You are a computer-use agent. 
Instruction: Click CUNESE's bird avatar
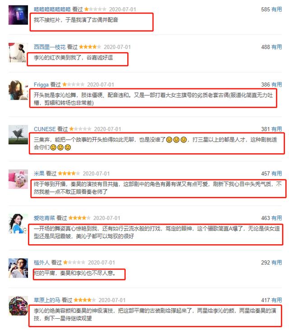click(18, 134)
